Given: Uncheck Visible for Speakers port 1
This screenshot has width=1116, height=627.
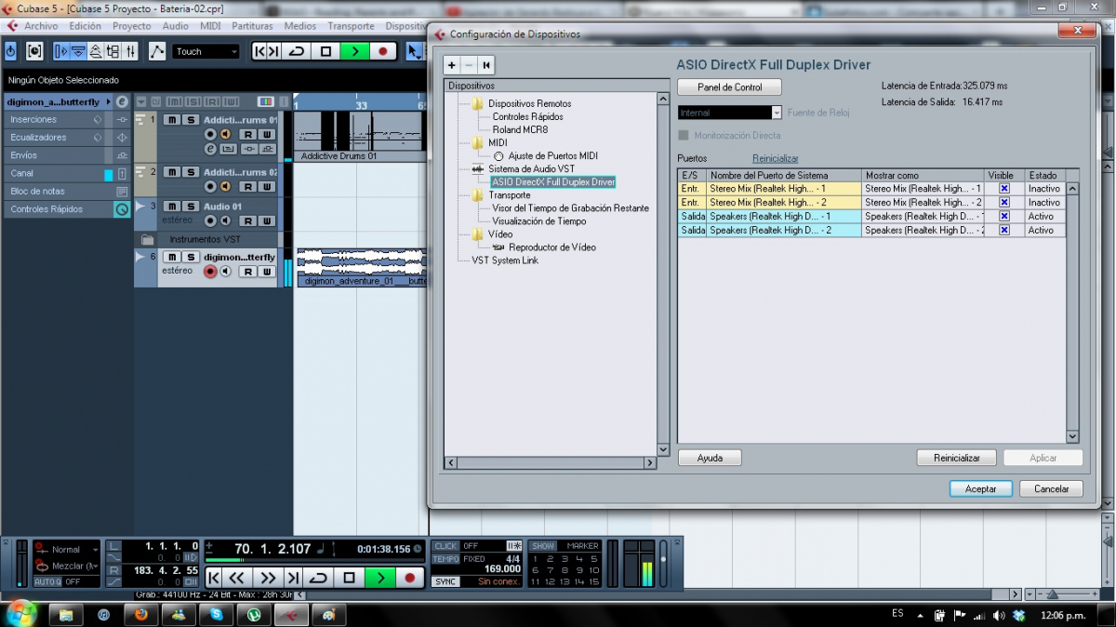Looking at the screenshot, I should pos(1004,216).
